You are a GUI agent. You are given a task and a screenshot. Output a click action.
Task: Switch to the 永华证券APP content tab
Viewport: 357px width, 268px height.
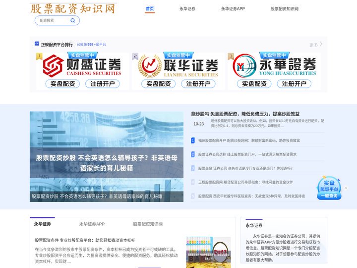92,224
